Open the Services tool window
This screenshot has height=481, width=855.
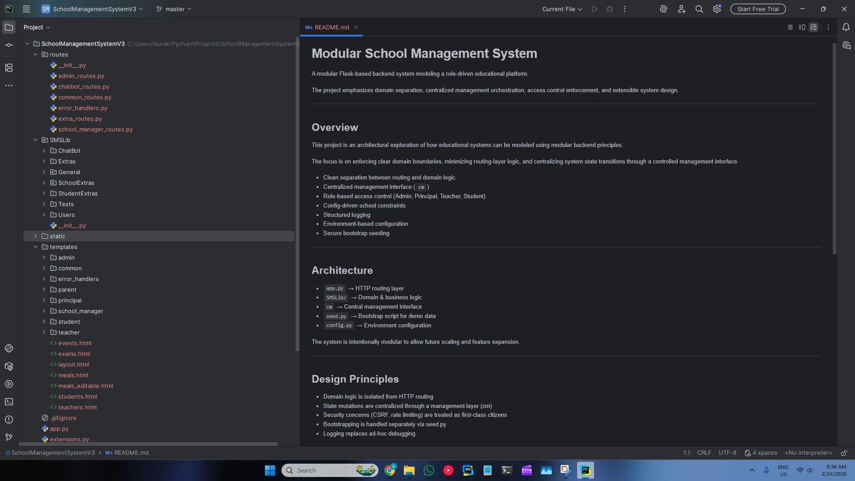pyautogui.click(x=9, y=384)
